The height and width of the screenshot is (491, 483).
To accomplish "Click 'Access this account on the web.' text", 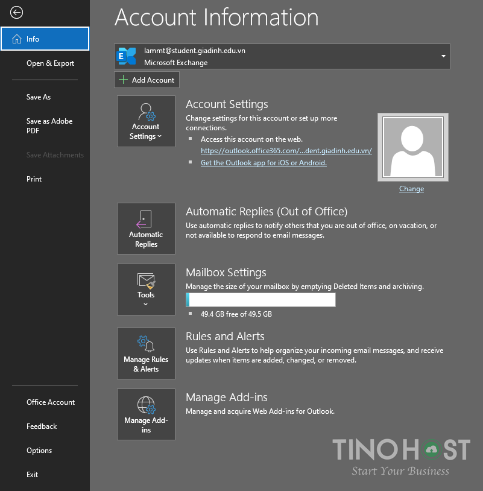I will point(251,139).
